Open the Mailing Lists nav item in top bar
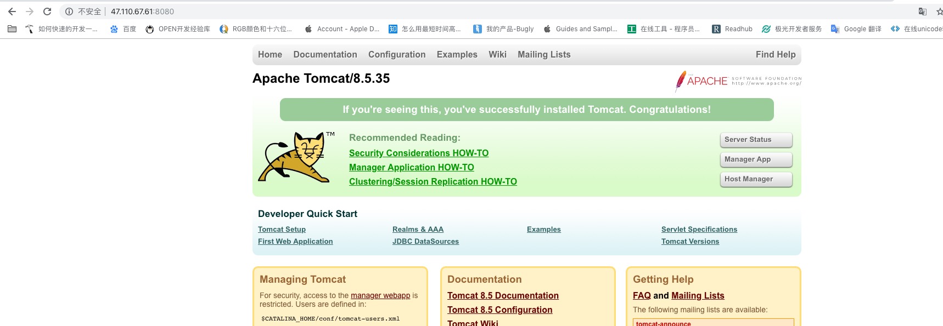The width and height of the screenshot is (943, 326). 544,54
